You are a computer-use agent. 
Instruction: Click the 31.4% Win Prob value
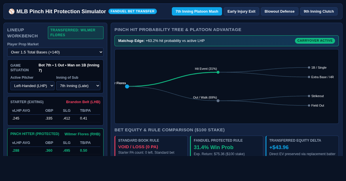pos(214,147)
